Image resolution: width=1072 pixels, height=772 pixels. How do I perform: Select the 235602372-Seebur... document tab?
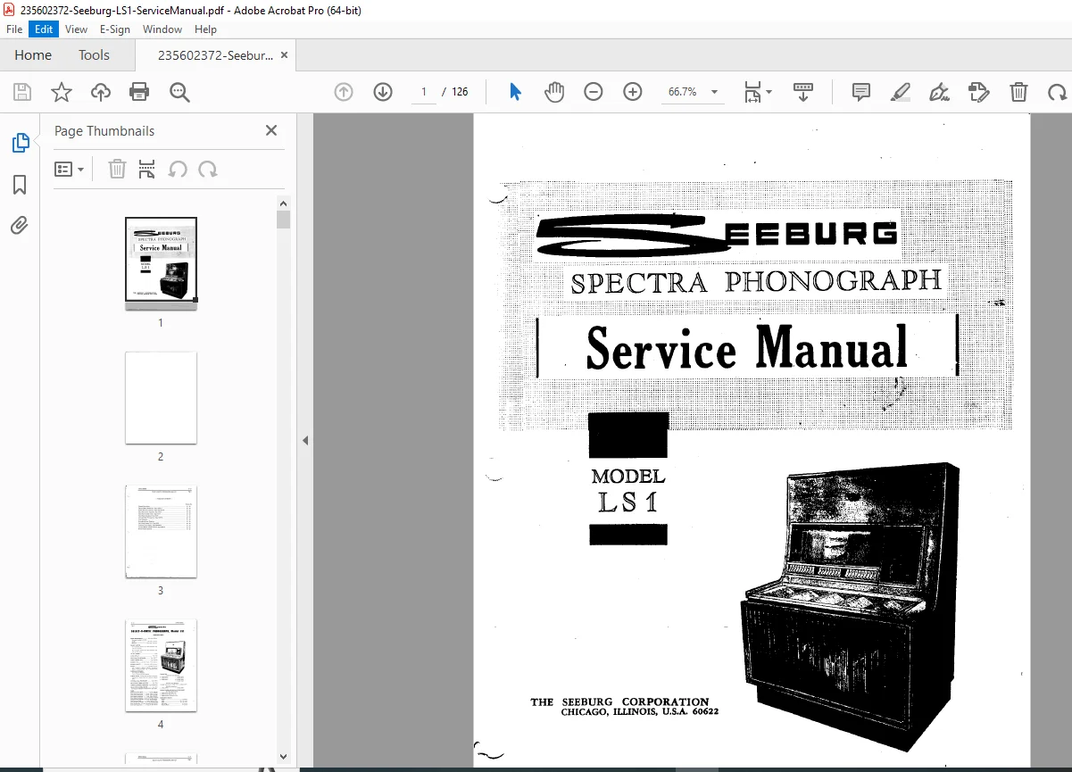pyautogui.click(x=215, y=55)
